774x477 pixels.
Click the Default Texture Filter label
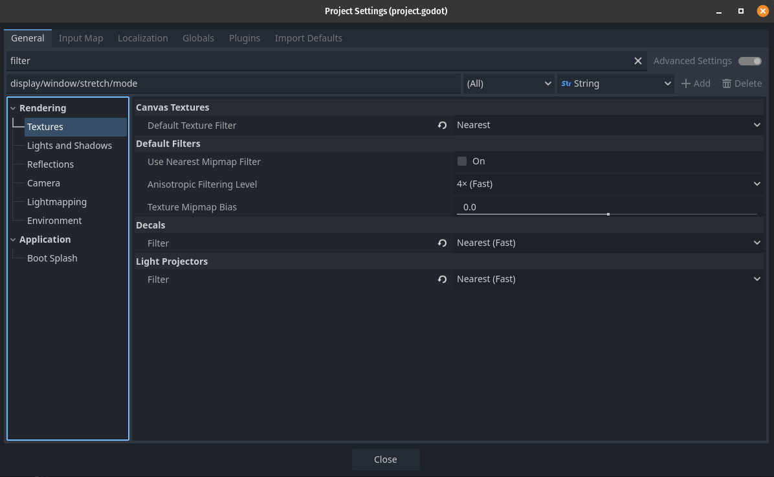tap(192, 126)
